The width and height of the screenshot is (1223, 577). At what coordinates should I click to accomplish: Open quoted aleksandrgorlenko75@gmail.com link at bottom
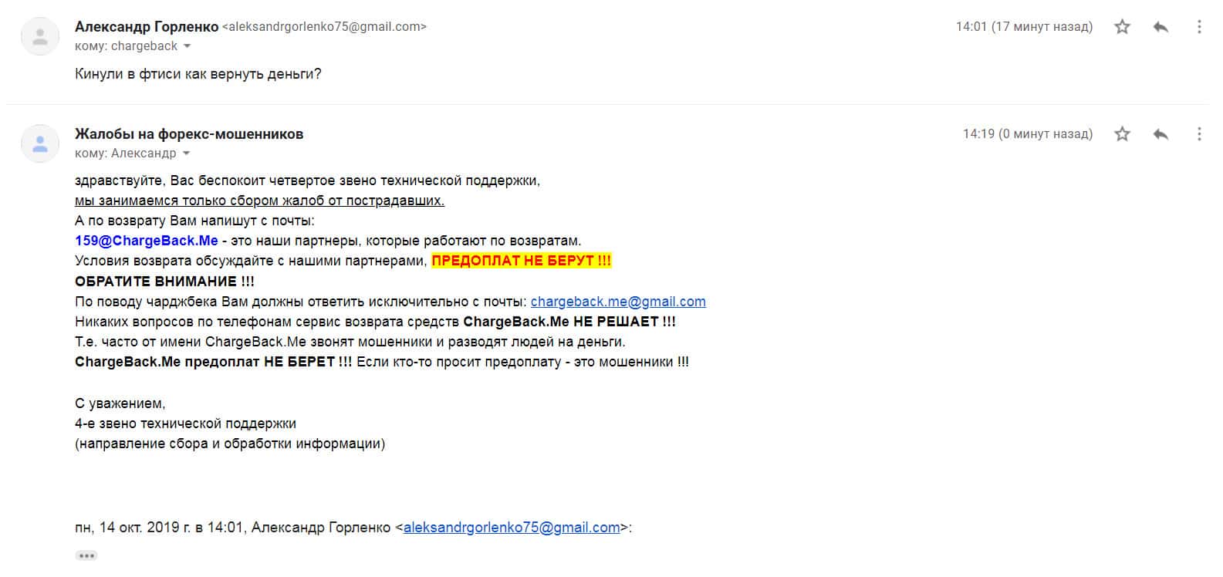click(x=512, y=528)
